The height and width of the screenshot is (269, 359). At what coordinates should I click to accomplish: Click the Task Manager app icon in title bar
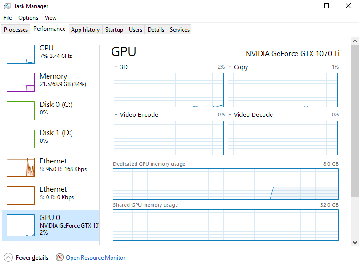[8, 6]
